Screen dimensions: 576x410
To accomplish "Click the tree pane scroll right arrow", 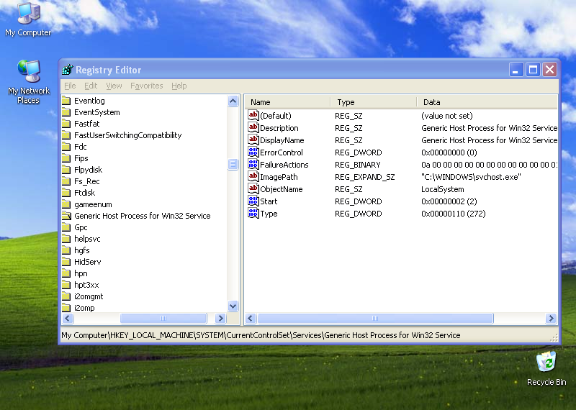I will coord(220,318).
